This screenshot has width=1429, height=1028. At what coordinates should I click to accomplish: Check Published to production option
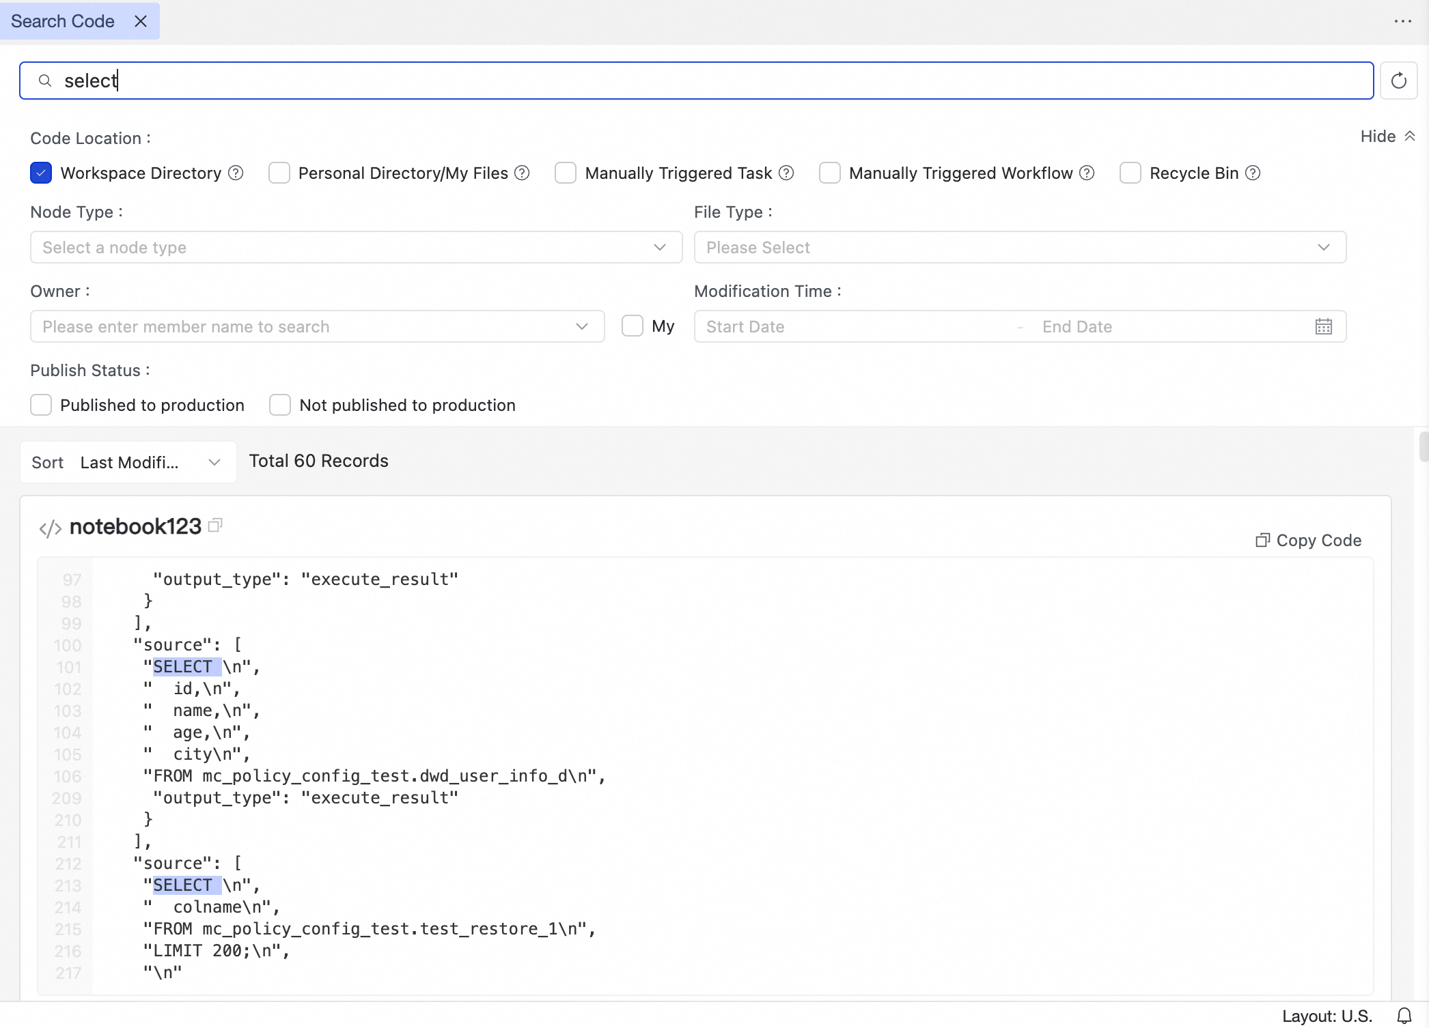click(41, 405)
